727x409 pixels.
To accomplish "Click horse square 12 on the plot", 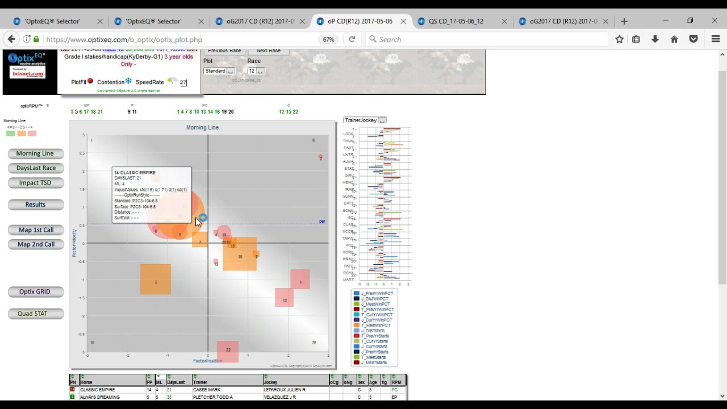I will [x=285, y=298].
